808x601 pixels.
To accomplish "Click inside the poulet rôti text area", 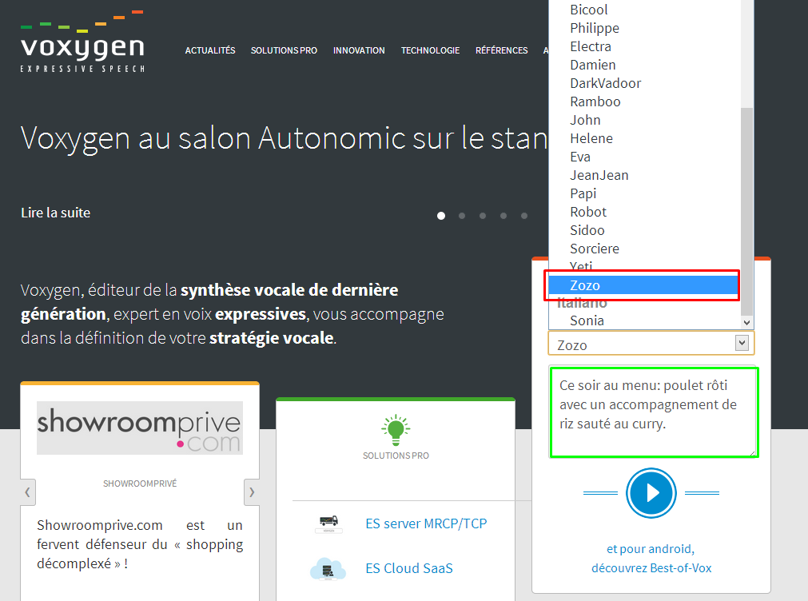I will (654, 412).
